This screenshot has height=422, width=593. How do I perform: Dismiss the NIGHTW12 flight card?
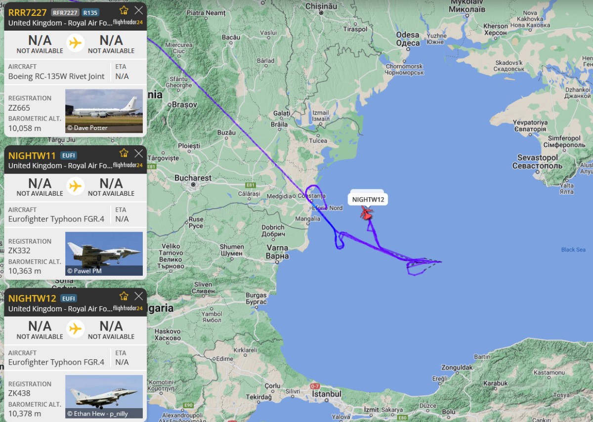(139, 296)
